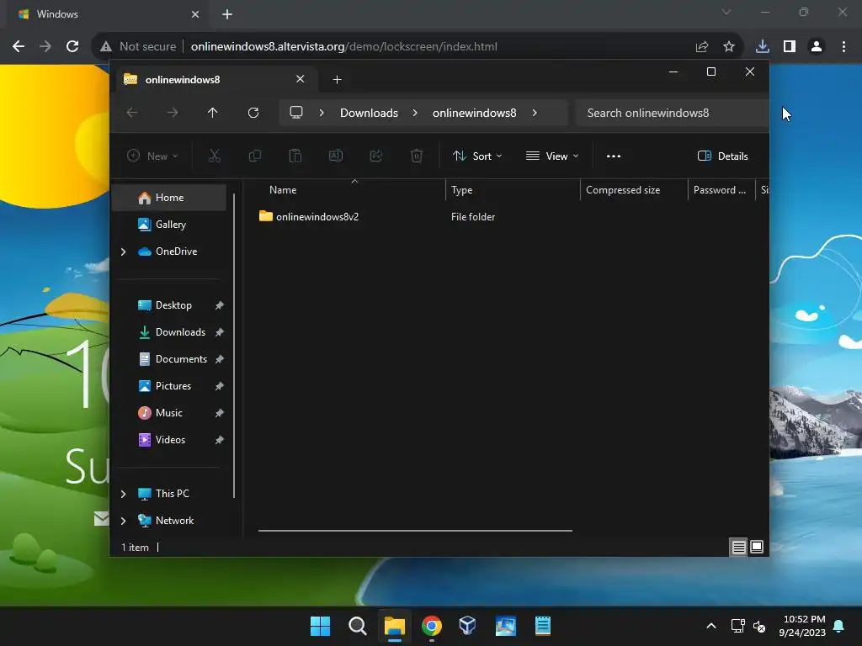Click the Paste clipboard icon
This screenshot has height=646, width=862.
pos(295,156)
